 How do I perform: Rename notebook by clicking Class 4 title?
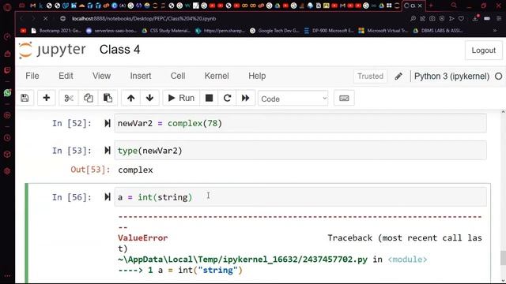(x=119, y=50)
